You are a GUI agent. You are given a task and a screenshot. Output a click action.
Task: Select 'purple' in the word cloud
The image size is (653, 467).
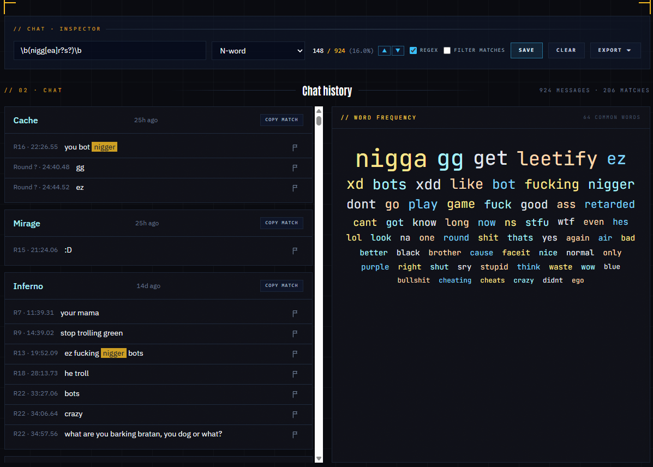click(x=375, y=267)
